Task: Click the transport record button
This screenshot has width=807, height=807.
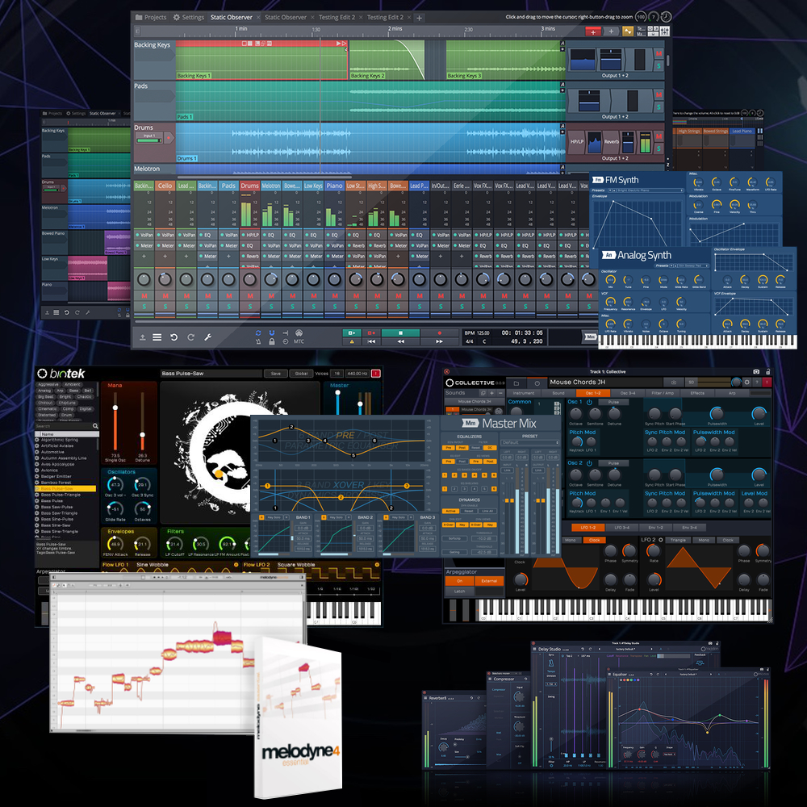Action: [439, 333]
